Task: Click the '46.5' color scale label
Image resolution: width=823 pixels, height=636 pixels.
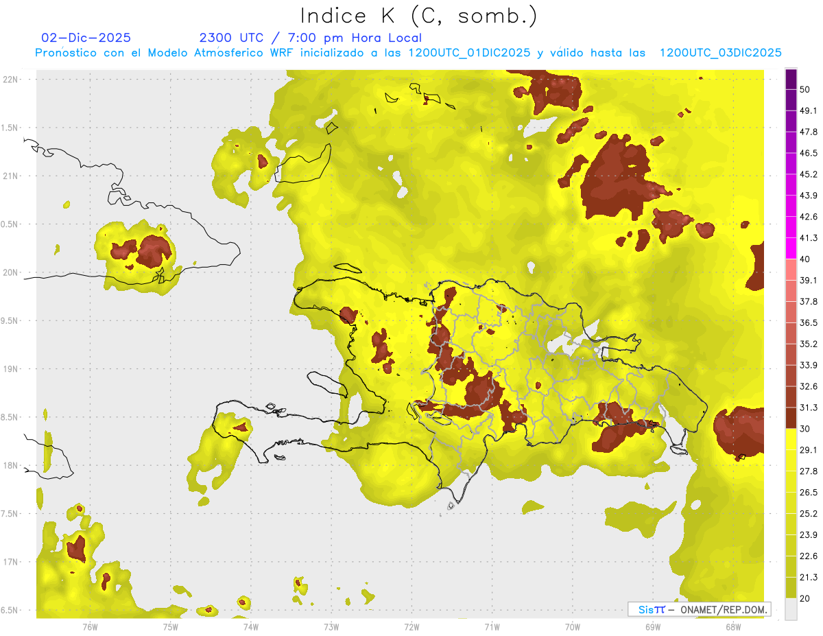Action: pyautogui.click(x=809, y=153)
